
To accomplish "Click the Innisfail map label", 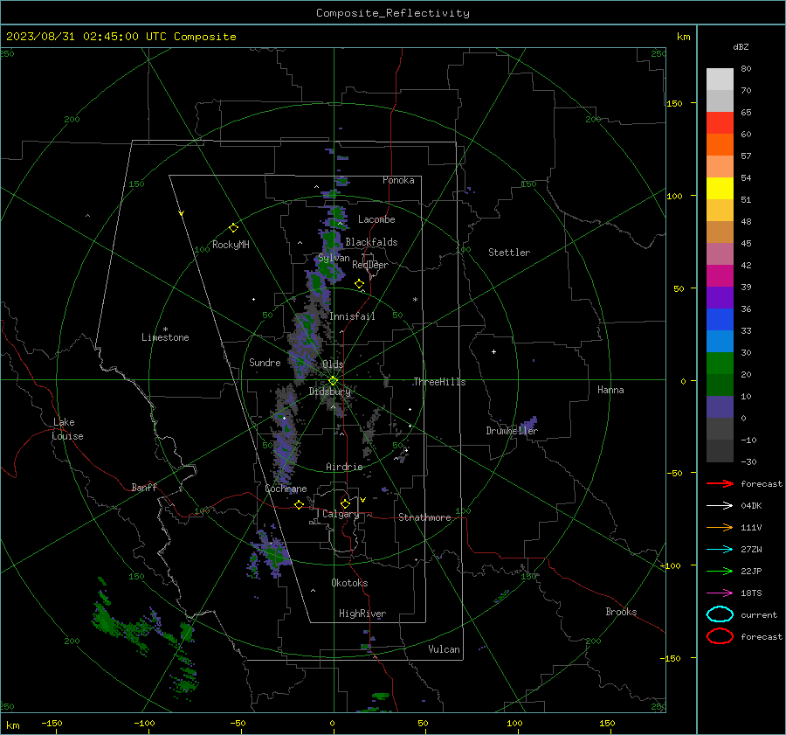I will point(352,316).
